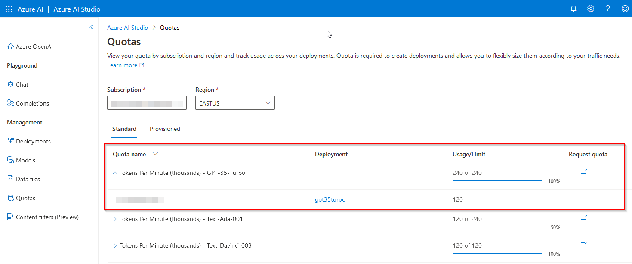Open Content filters (Preview) menu item
The width and height of the screenshot is (632, 264).
(x=47, y=217)
